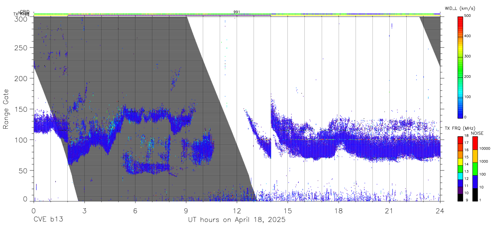495x228 pixels.
Task: Click the orange-yellow swatch in NOISE legend
Action: tap(475, 156)
